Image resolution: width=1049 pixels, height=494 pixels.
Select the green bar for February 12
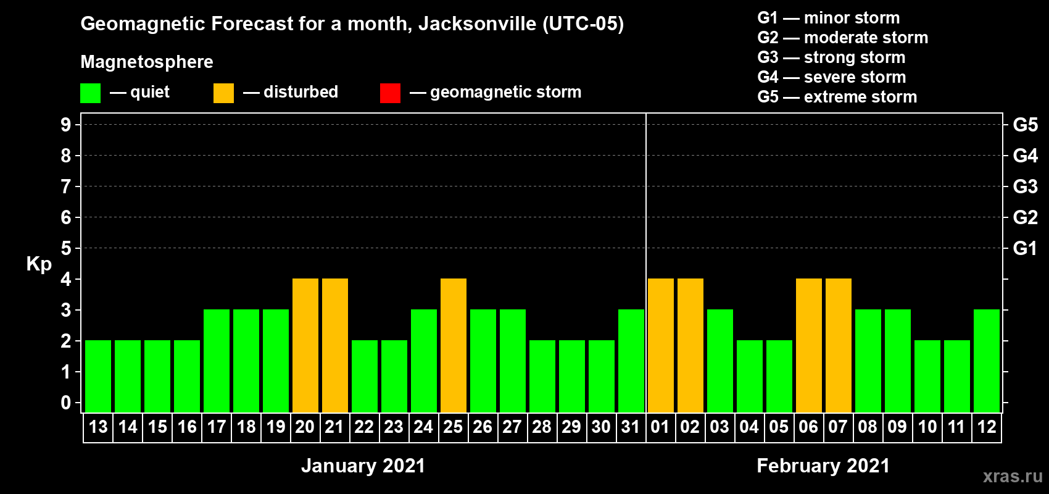click(987, 361)
